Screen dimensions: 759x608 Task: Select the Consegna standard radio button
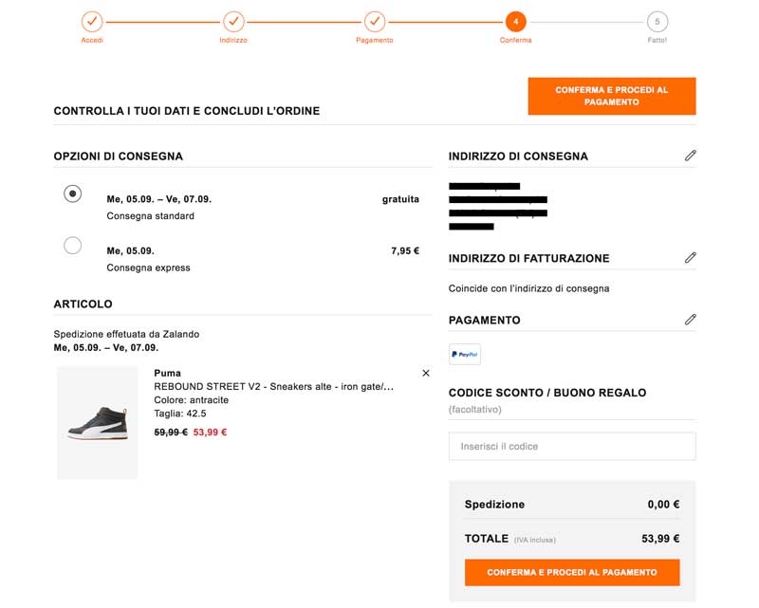point(73,193)
